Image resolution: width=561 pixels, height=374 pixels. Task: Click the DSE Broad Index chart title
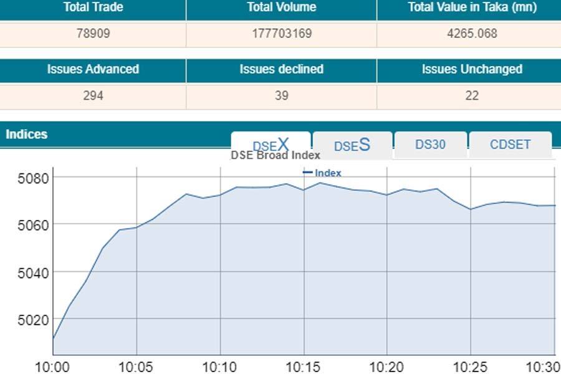[276, 155]
